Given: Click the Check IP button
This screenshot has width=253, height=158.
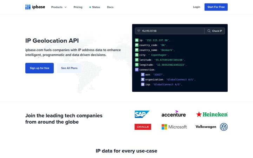Looking at the screenshot, I should pyautogui.click(x=215, y=31).
